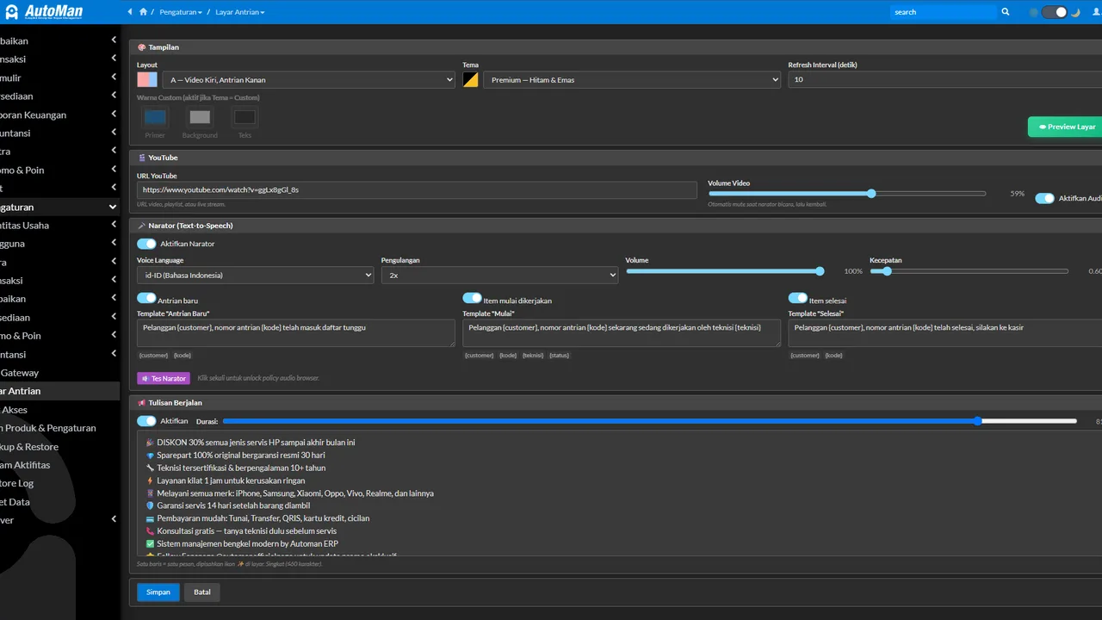Viewport: 1102px width, 620px height.
Task: Click the megaphone icon beside Tulisan Berjalan
Action: (x=142, y=403)
